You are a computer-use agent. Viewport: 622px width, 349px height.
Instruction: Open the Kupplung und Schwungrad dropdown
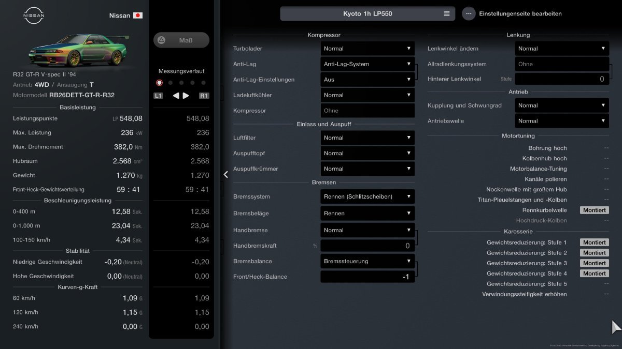click(x=562, y=105)
